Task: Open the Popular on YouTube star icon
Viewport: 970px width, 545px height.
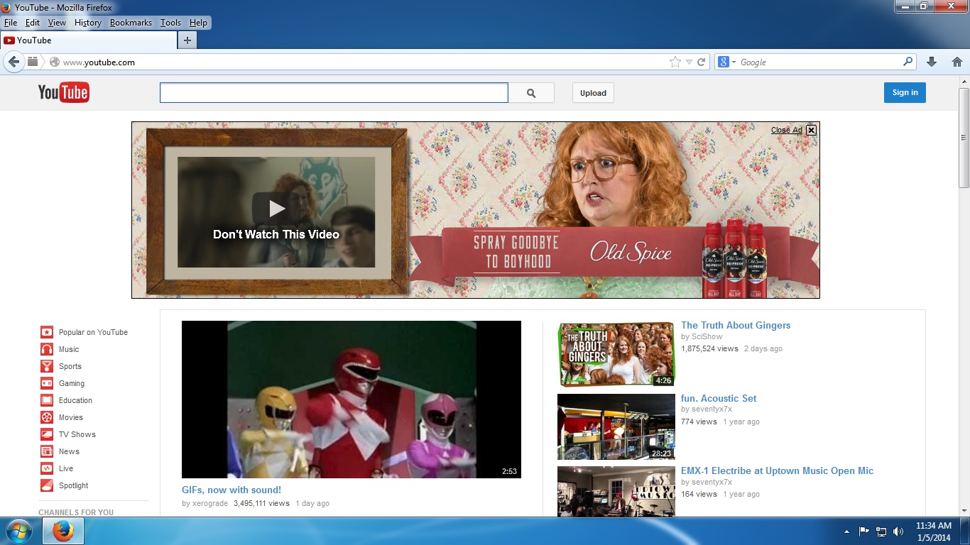Action: [x=46, y=332]
